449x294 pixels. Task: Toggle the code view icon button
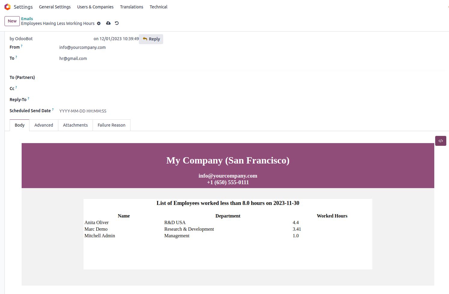441,141
